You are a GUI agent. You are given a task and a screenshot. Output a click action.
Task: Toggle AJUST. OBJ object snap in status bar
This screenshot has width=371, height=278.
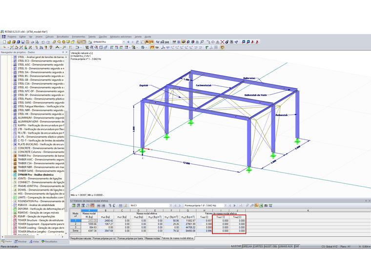tap(270, 246)
